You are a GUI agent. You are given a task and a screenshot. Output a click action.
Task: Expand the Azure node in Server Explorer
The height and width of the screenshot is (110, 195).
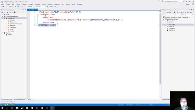(2, 15)
